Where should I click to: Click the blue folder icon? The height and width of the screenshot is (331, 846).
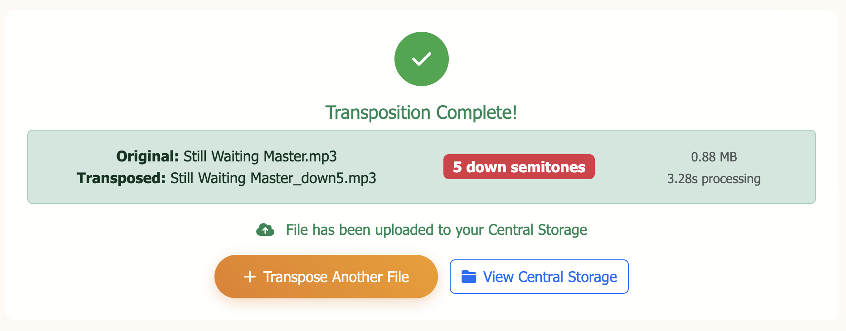[469, 277]
